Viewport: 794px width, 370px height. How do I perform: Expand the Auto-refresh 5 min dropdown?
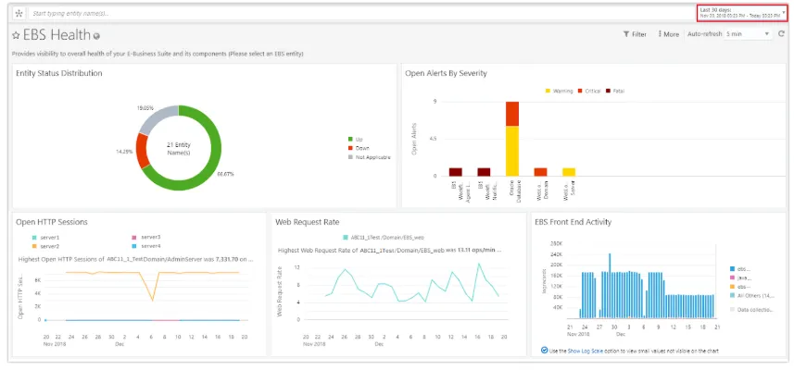[x=748, y=34]
